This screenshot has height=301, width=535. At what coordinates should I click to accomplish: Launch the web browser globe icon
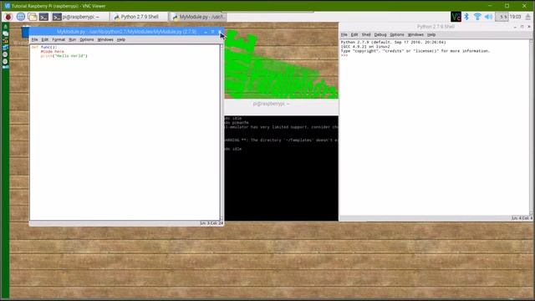pyautogui.click(x=21, y=17)
